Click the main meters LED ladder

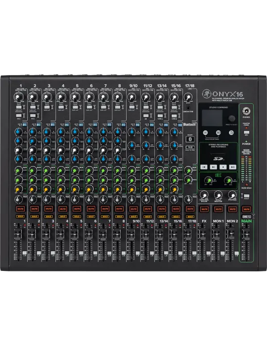(246, 169)
